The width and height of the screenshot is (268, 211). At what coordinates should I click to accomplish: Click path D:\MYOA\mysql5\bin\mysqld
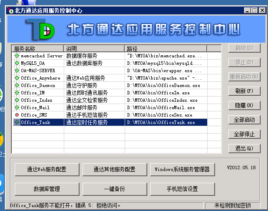[164, 64]
